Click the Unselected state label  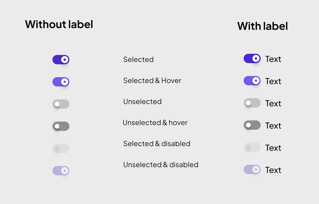[x=142, y=102]
